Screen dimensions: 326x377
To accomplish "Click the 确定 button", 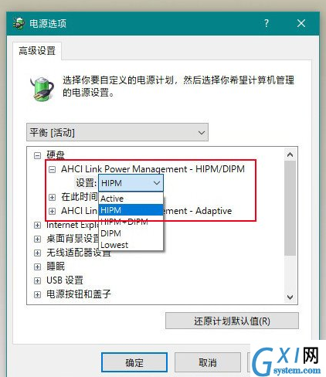I will click(134, 362).
